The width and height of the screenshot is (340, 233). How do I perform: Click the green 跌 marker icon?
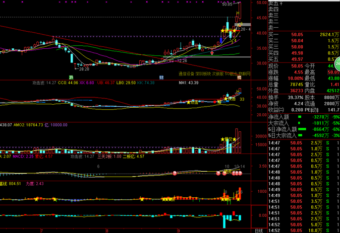[x=71, y=77]
